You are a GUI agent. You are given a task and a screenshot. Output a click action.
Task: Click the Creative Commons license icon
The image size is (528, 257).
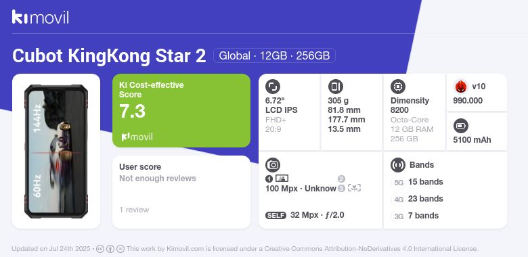[x=100, y=249]
